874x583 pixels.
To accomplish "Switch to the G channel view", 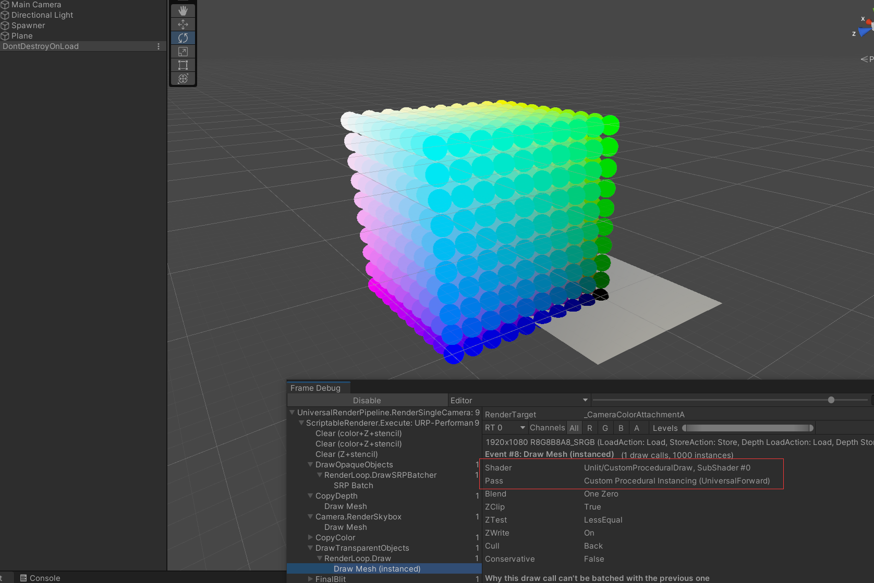I will (605, 428).
